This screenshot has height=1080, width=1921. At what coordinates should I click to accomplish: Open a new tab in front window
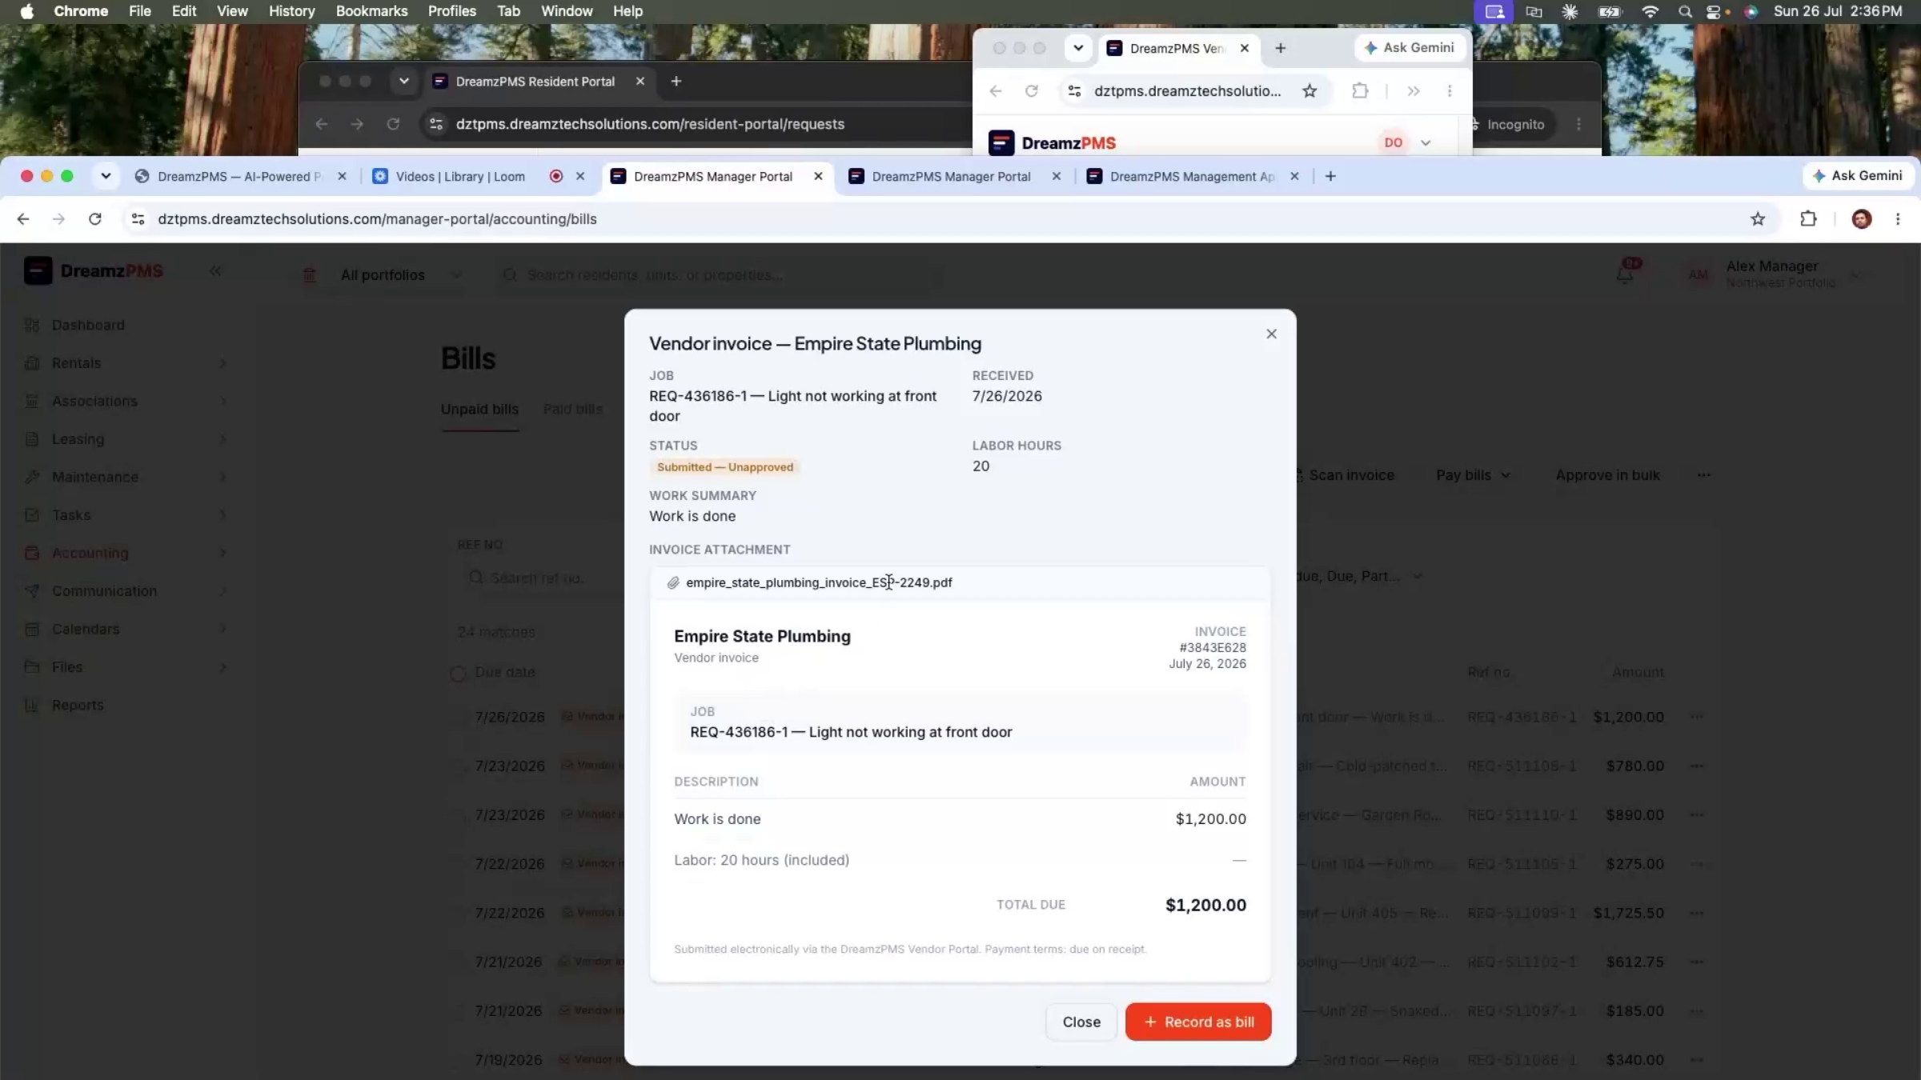(1330, 176)
